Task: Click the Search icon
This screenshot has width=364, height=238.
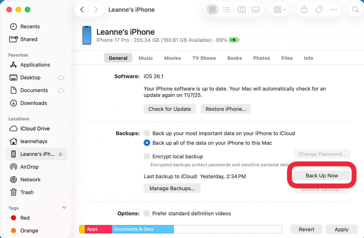Action: click(355, 9)
